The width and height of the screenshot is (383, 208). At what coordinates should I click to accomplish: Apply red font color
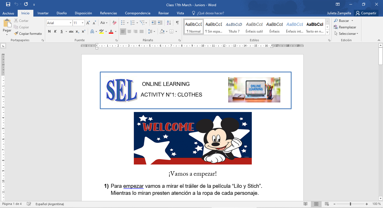[x=111, y=31]
